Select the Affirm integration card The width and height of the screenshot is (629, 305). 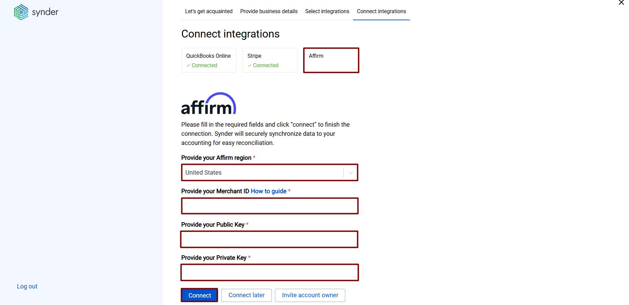point(331,60)
